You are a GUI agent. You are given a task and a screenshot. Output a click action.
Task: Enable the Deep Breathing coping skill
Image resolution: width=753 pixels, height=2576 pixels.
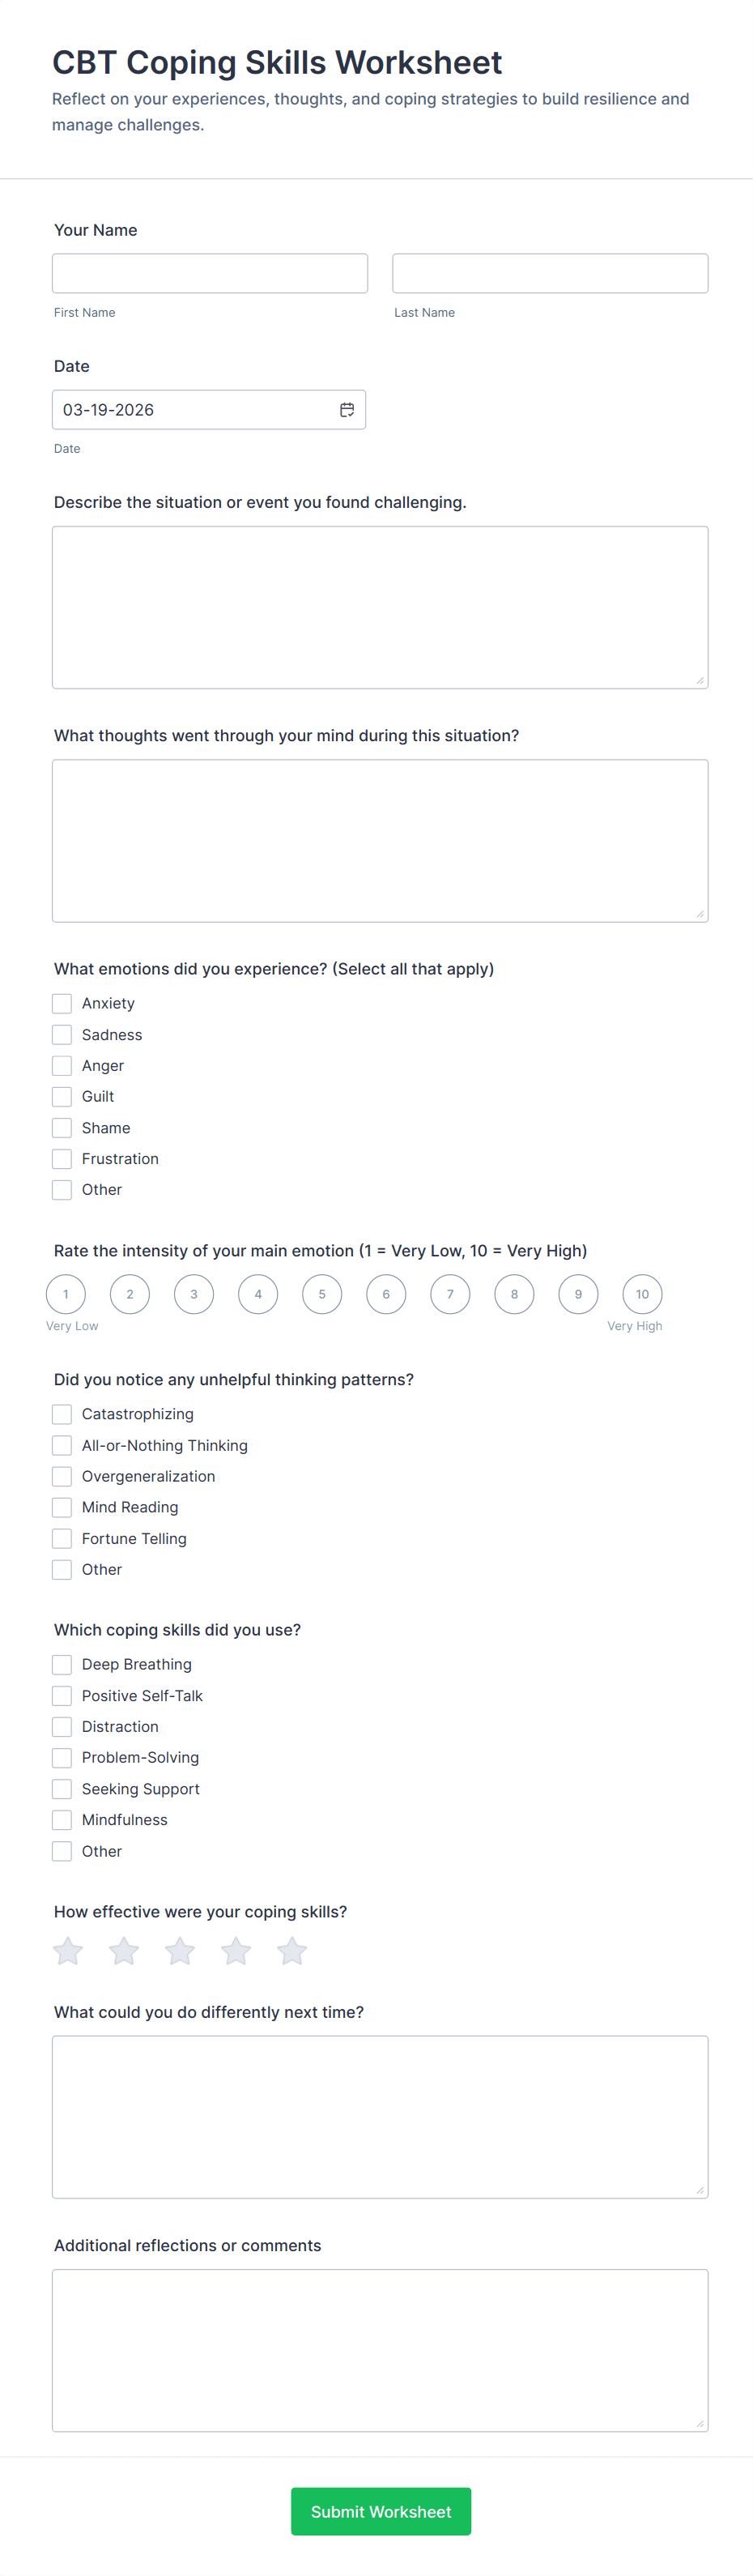point(62,1664)
